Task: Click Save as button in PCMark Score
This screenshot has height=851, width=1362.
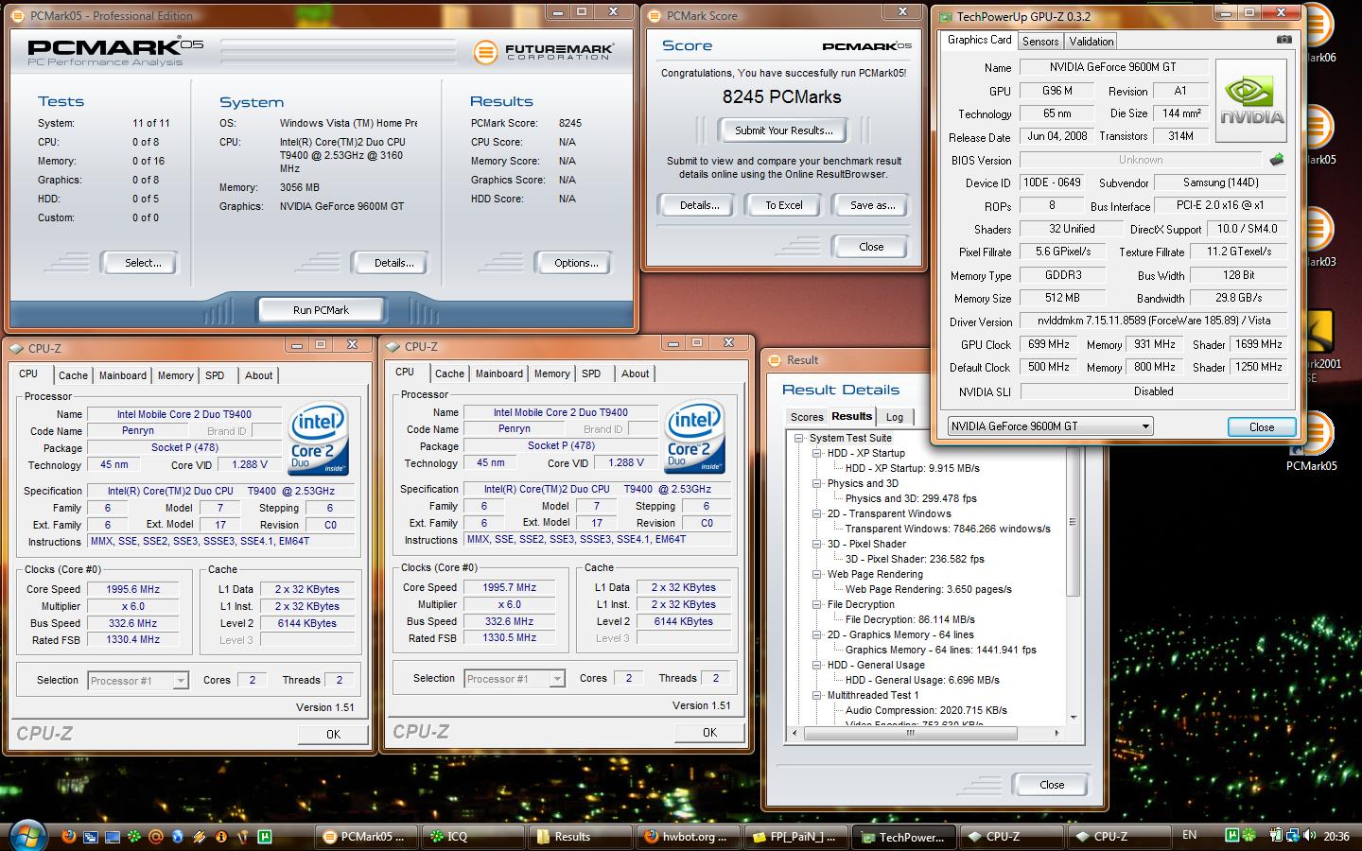Action: pyautogui.click(x=872, y=205)
